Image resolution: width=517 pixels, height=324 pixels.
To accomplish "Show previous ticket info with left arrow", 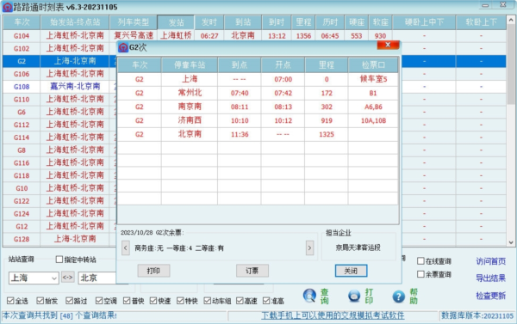I will [x=126, y=248].
